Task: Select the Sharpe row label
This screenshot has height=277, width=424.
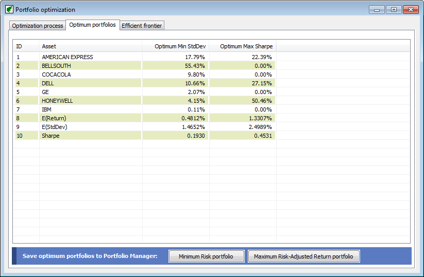Action: [50, 136]
